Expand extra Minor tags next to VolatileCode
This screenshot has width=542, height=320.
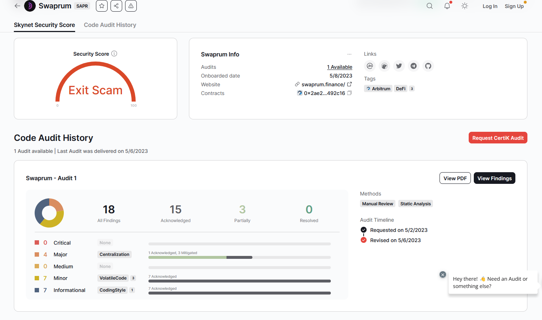click(x=133, y=278)
